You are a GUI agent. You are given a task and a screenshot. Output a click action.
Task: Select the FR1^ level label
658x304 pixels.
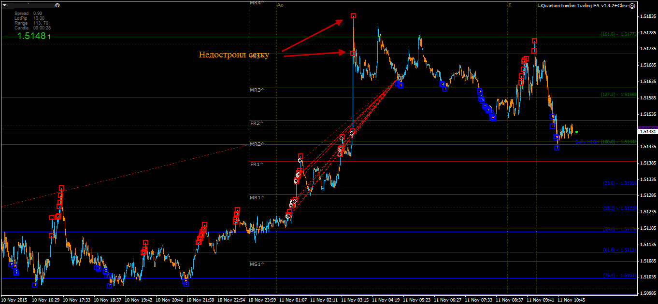[x=257, y=165]
